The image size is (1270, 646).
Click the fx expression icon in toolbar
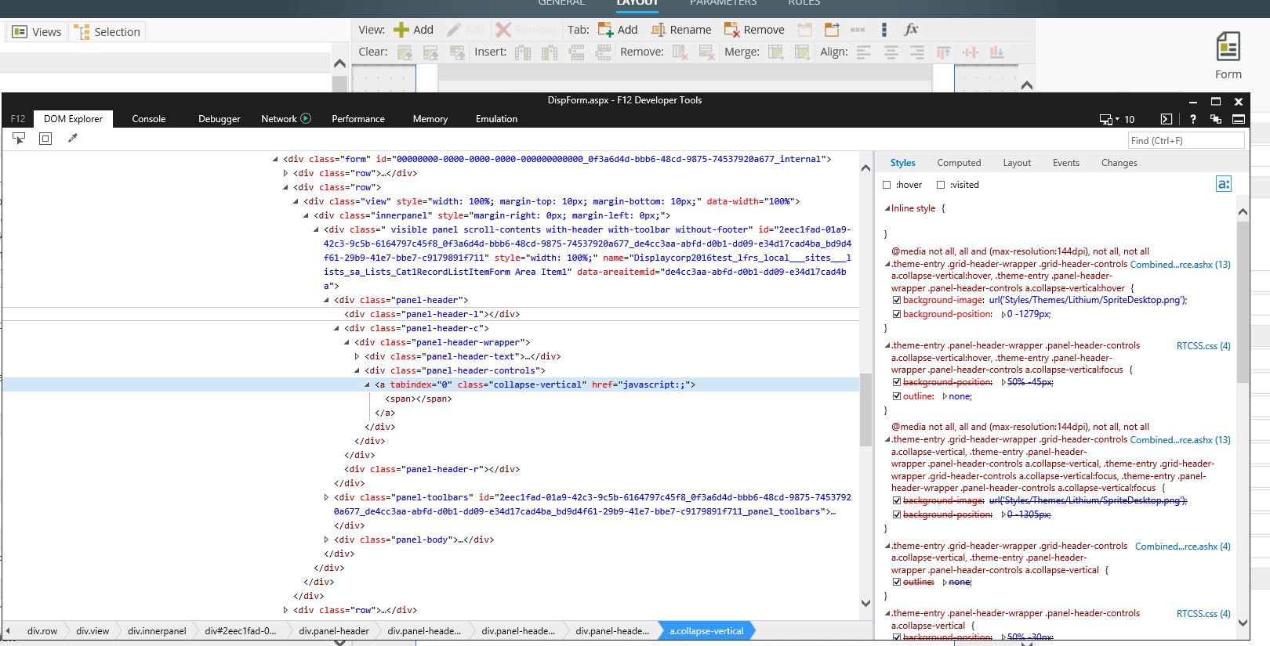(910, 30)
